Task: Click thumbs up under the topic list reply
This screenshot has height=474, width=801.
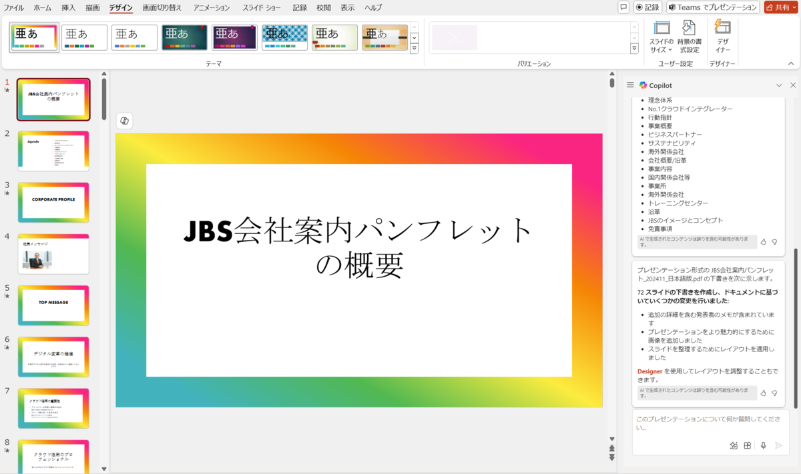Action: [764, 242]
